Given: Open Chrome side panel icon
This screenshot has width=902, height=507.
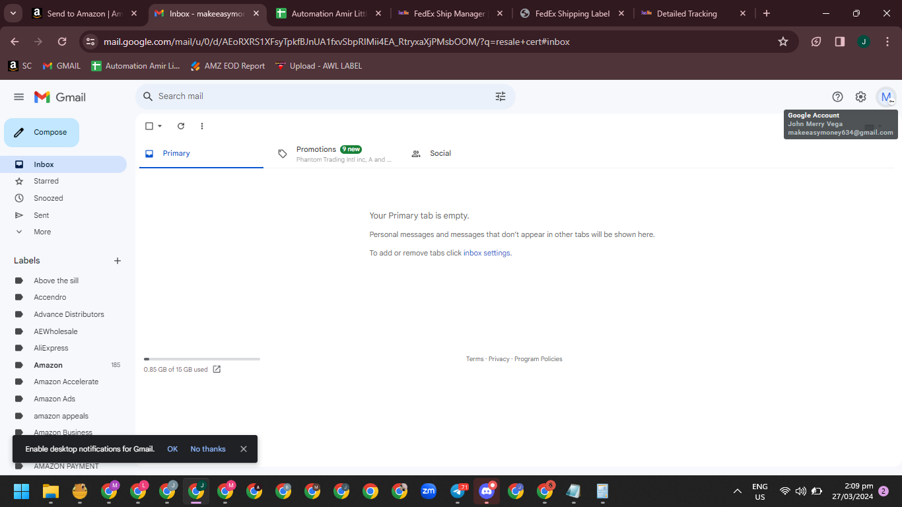Looking at the screenshot, I should (x=840, y=42).
